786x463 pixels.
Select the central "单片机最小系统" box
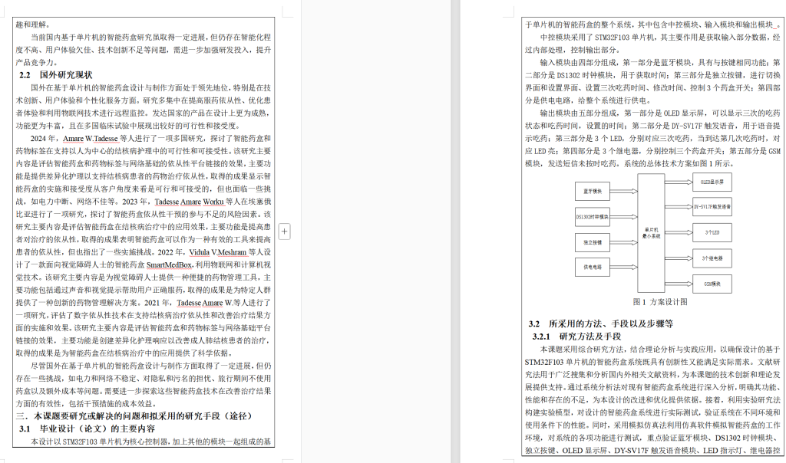[651, 231]
